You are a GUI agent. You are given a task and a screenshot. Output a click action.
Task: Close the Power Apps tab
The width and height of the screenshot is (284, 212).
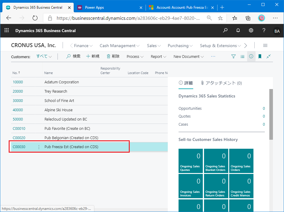[x=141, y=7]
